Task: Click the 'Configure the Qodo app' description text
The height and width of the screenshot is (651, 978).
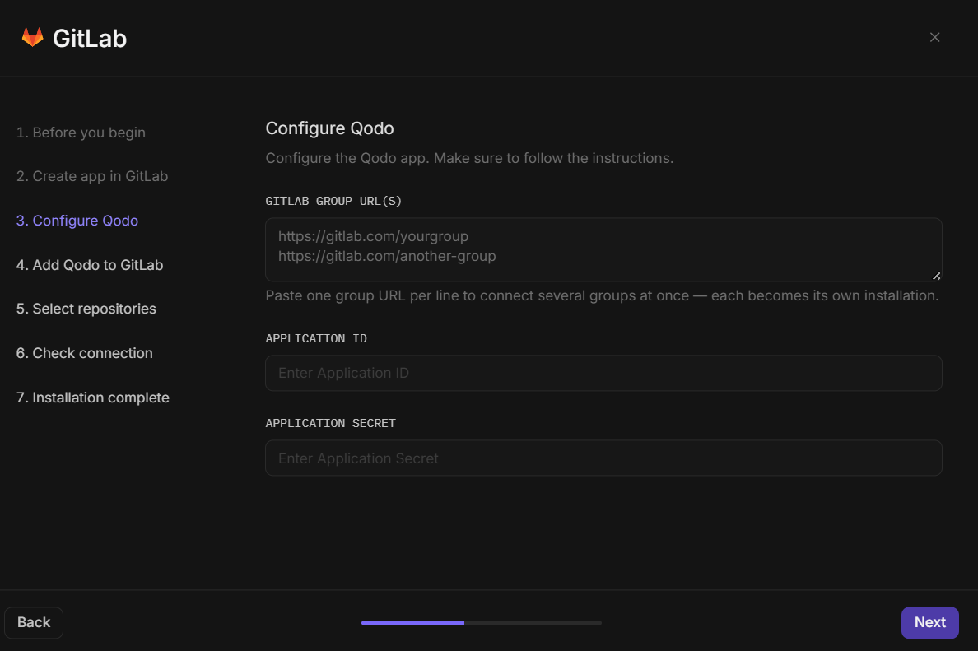Action: tap(470, 158)
